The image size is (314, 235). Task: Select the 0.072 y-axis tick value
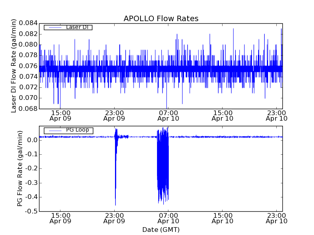28,87
